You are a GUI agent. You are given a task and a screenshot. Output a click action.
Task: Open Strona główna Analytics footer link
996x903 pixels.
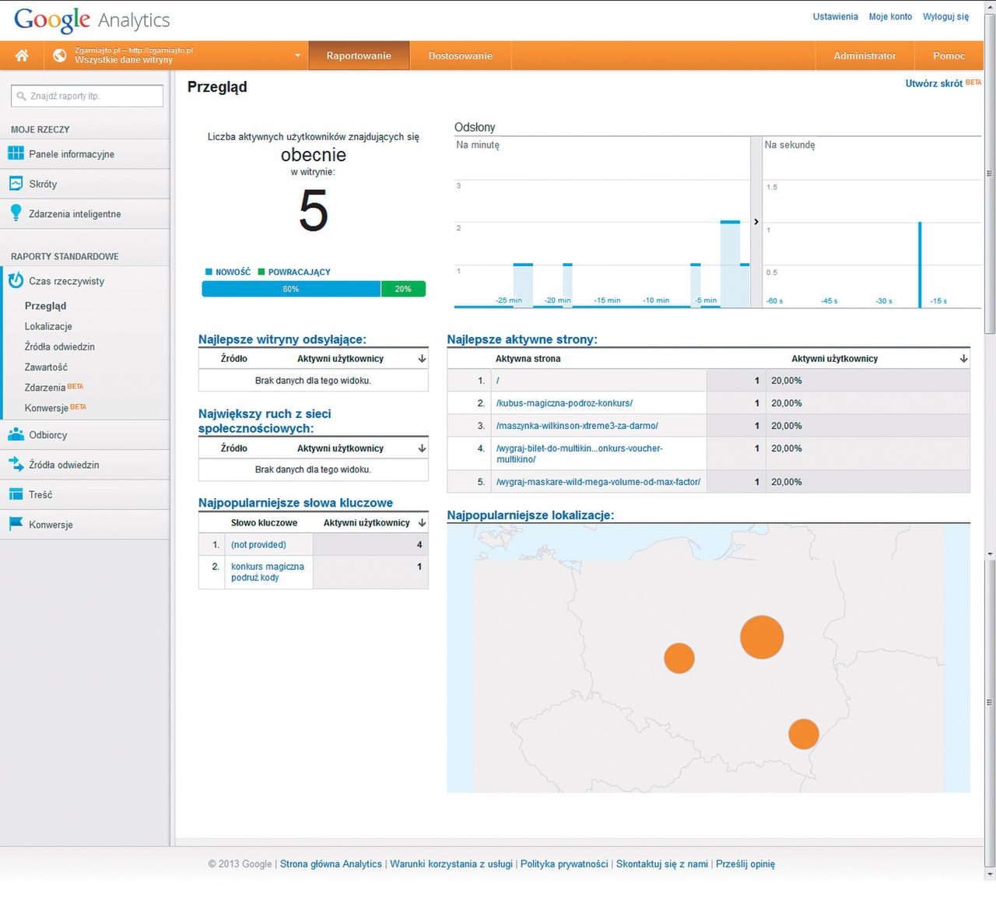(331, 864)
